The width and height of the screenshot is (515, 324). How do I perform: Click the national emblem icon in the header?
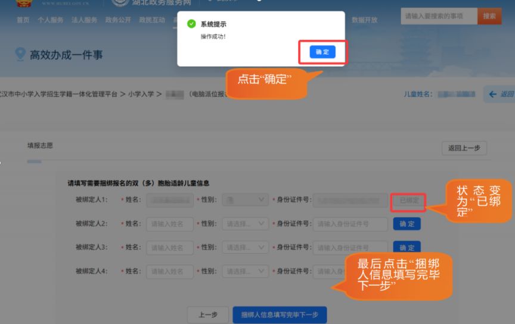tap(24, 3)
